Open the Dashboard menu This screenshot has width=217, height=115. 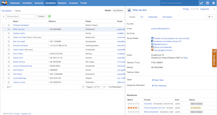tap(15, 3)
